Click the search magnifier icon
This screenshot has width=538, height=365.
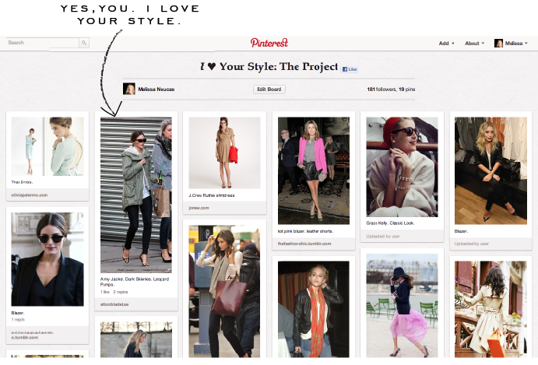[x=84, y=43]
